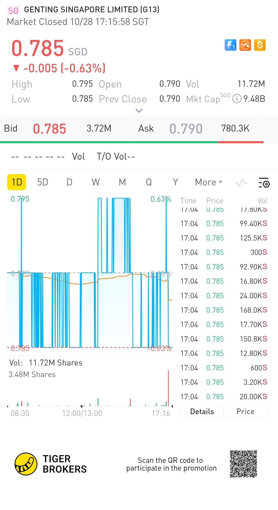Tap the orange chart-disabled round icon
Screen dimensions: 278x510
point(245,45)
